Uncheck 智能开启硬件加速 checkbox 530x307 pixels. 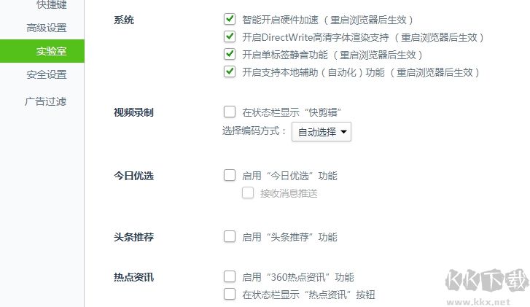[x=230, y=19]
